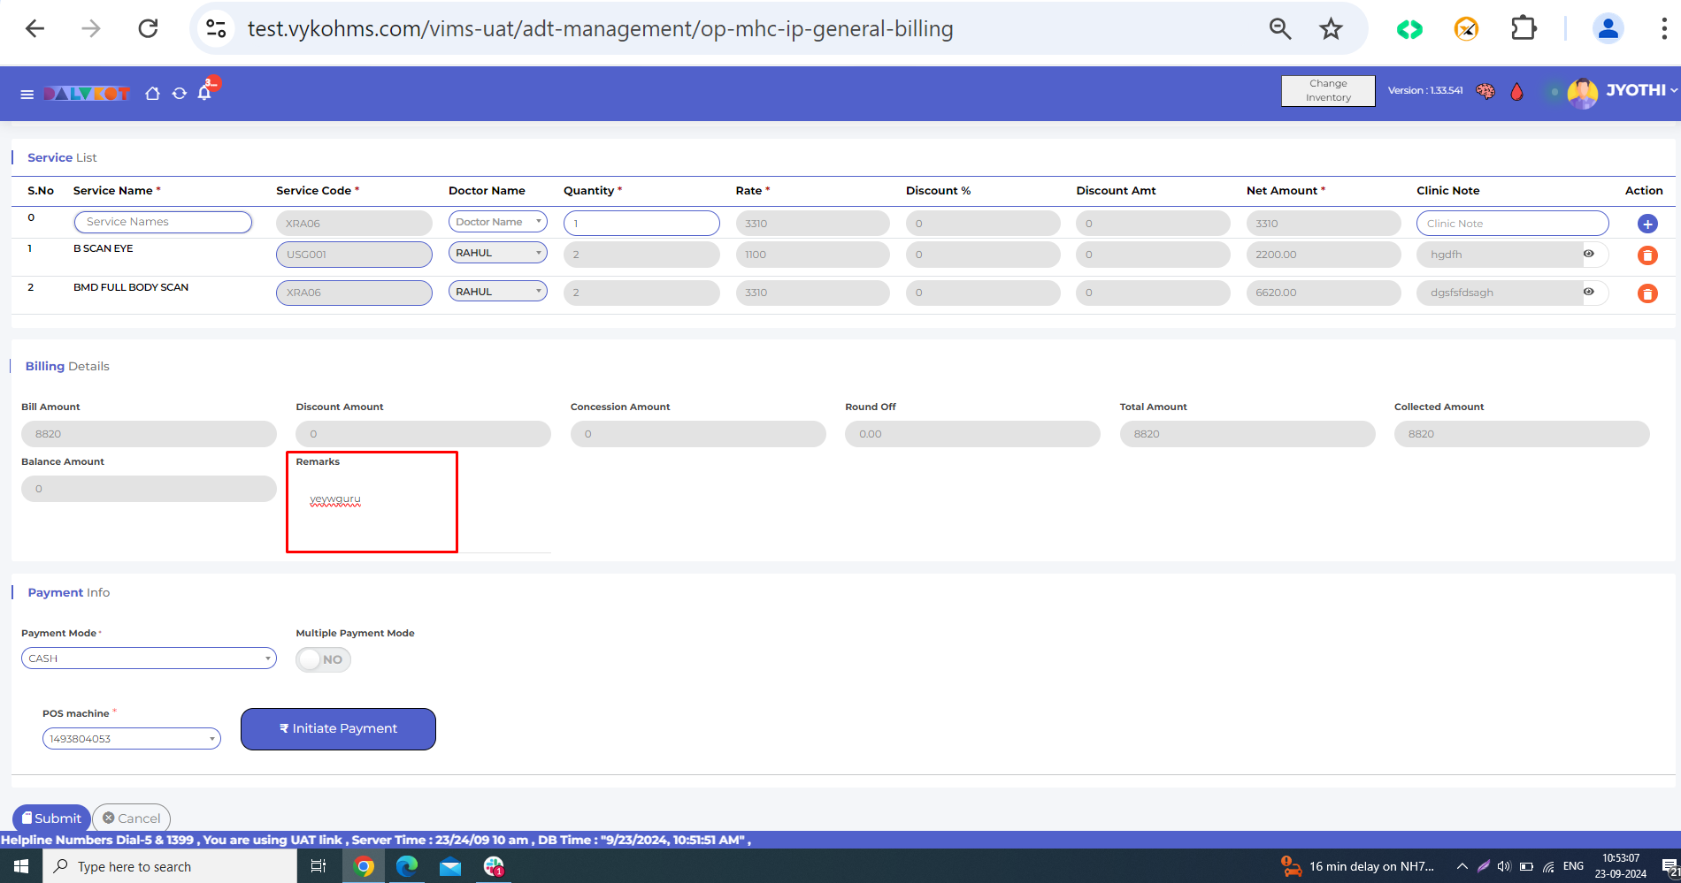Open notifications bell icon

(x=205, y=93)
